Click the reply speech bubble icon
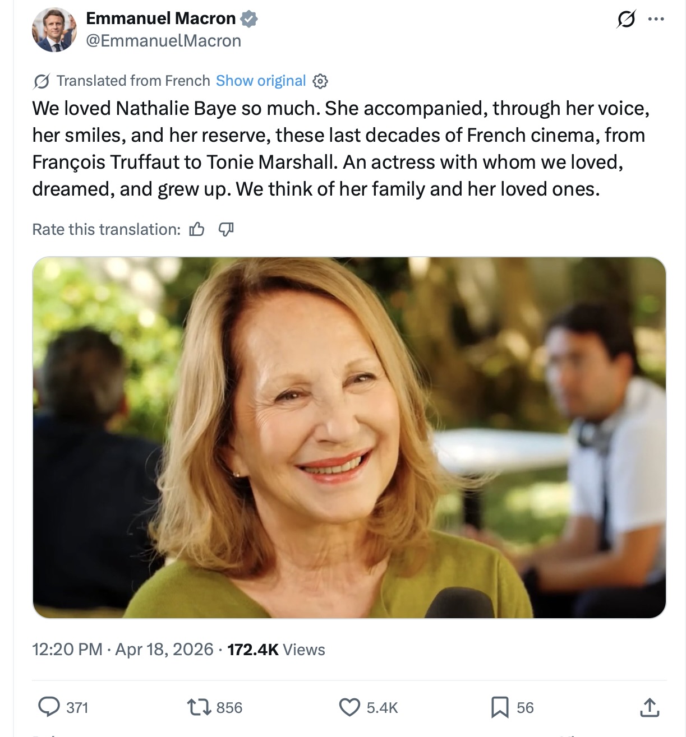 (49, 707)
